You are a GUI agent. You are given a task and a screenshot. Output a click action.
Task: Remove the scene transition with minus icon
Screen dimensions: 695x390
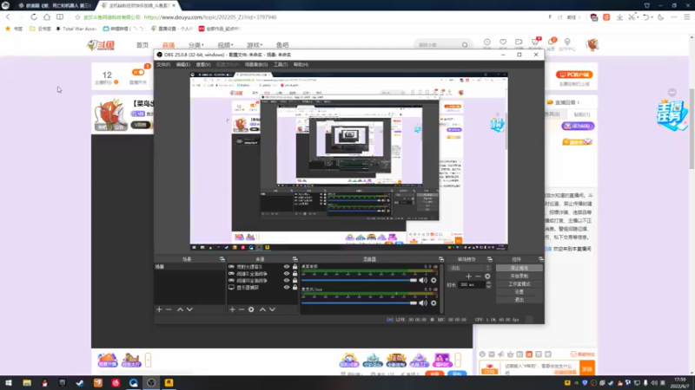coord(478,276)
